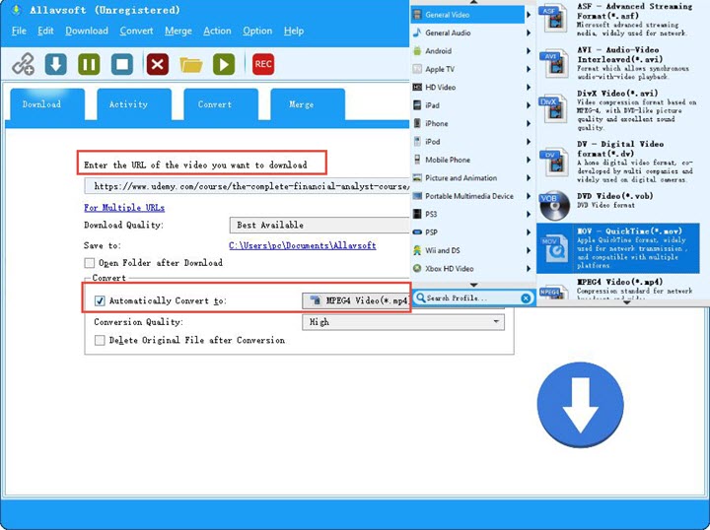Play file using green play icon
Viewport: 710px width, 530px height.
tap(224, 64)
